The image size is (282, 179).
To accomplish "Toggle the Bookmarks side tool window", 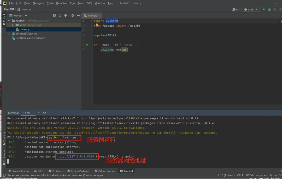I will (4, 158).
